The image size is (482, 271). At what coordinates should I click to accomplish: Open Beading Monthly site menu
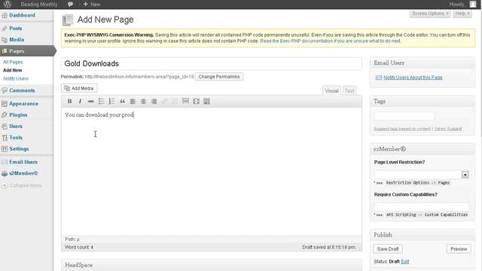[39, 5]
